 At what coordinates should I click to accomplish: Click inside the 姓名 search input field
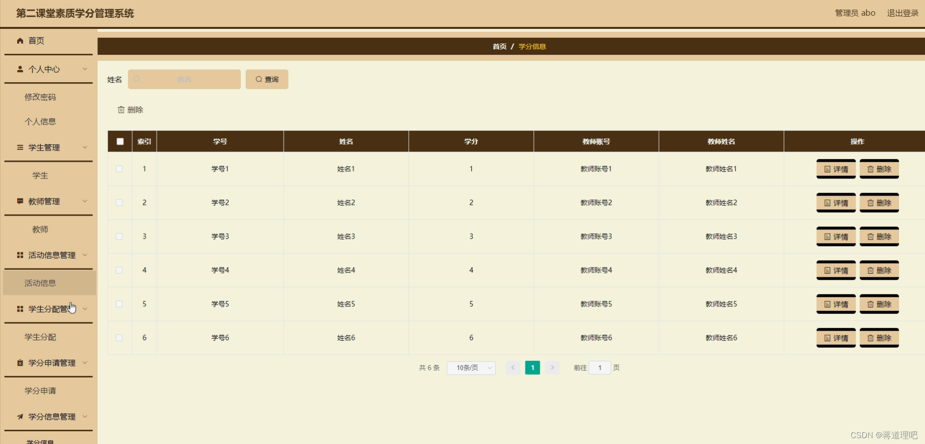point(184,79)
